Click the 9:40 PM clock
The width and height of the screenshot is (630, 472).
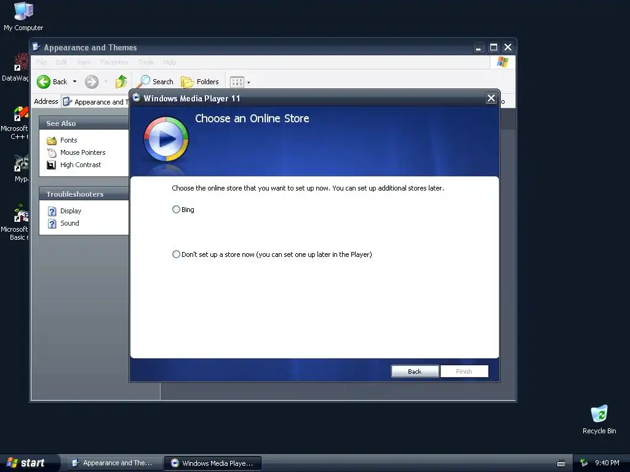click(607, 463)
